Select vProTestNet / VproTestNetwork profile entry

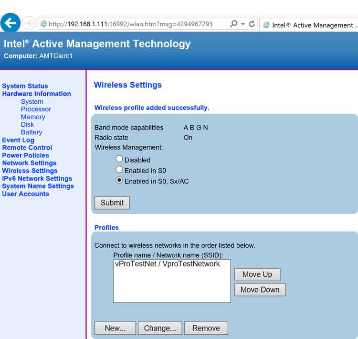coord(168,264)
